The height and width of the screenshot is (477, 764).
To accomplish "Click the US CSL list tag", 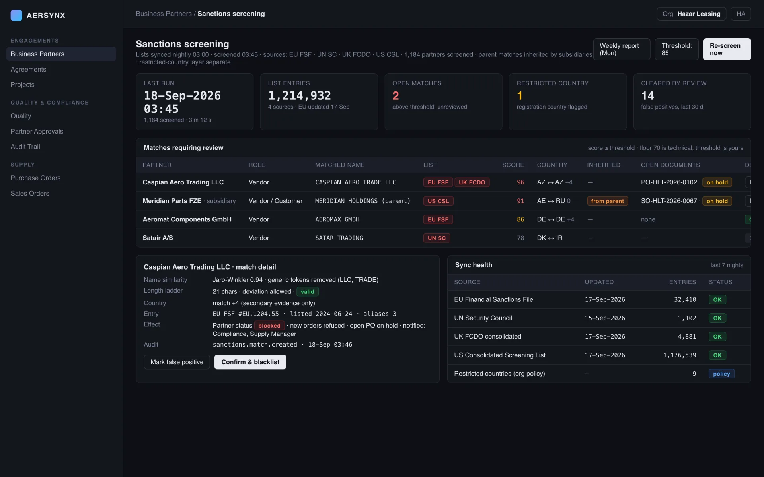I will point(438,201).
